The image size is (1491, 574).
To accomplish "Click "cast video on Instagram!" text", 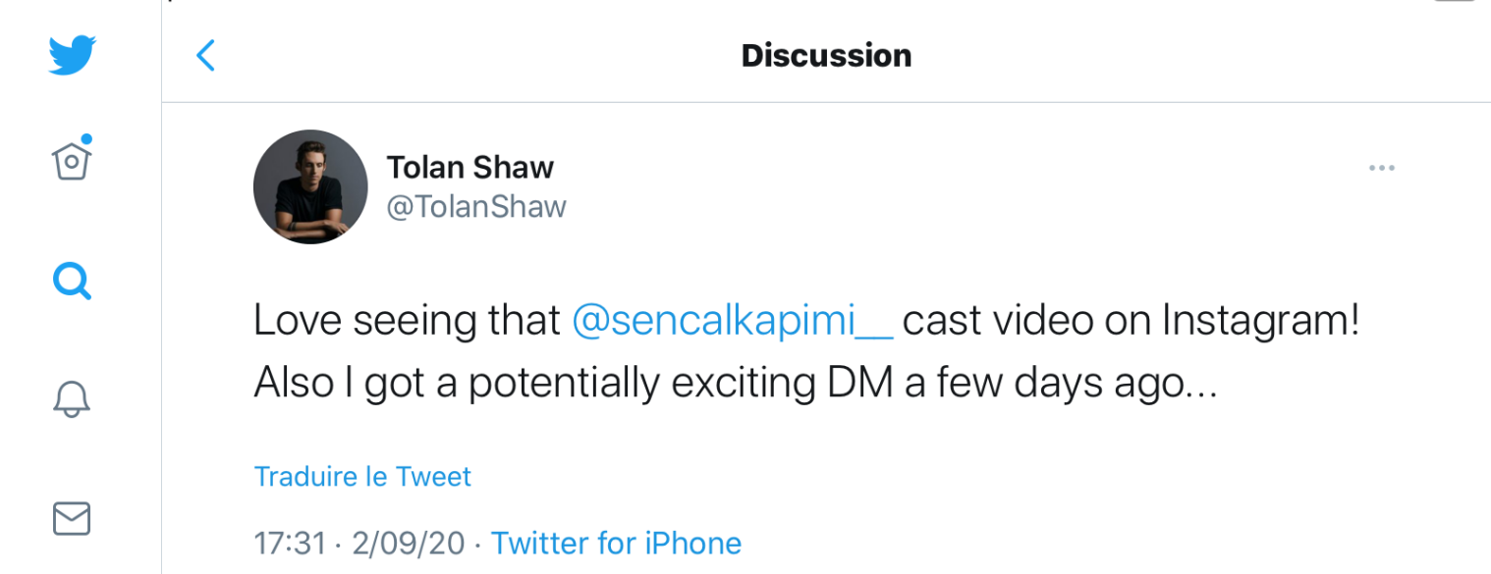I will [1131, 321].
